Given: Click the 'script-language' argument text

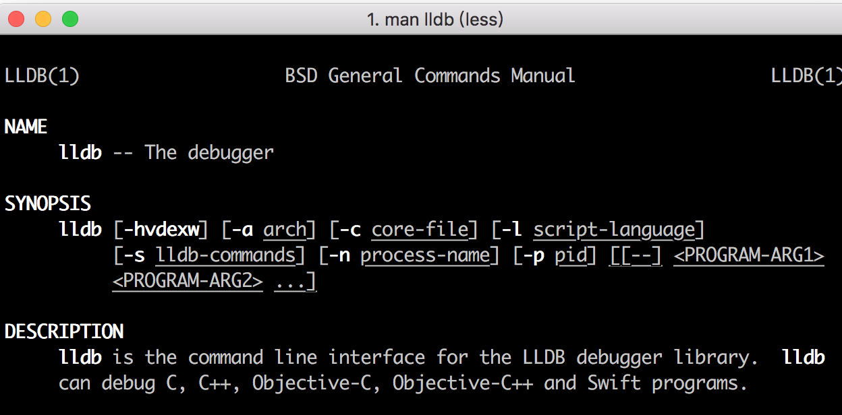Looking at the screenshot, I should coord(615,229).
